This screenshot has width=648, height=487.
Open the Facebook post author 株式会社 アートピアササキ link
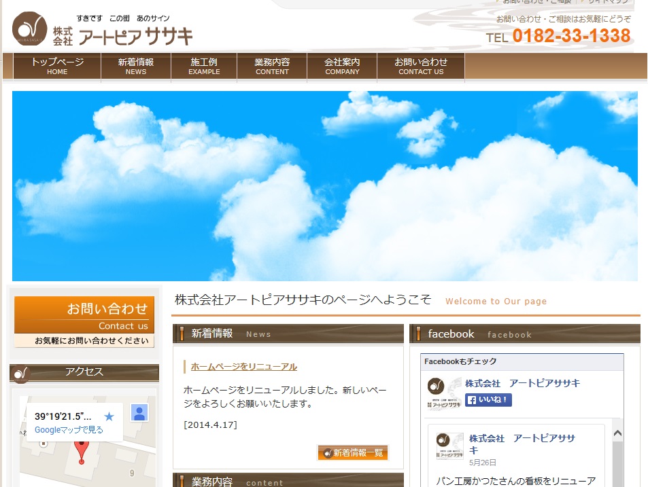522,444
